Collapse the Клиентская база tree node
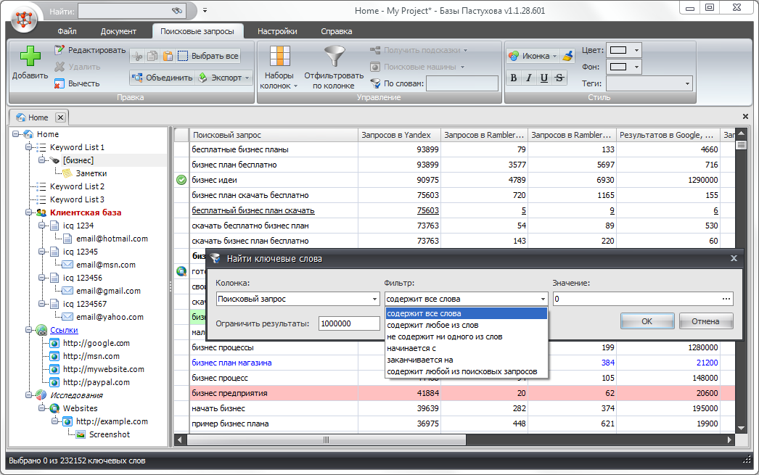The image size is (759, 475). click(28, 212)
